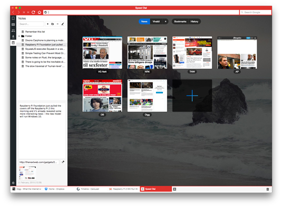Select the 'Dixons Carphone is planning' note
This screenshot has width=282, height=207.
click(x=42, y=40)
